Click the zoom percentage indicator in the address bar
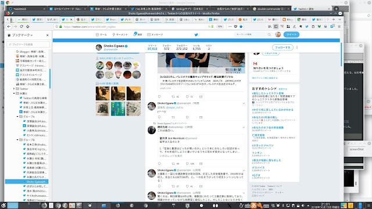372x209 pixels. (220, 27)
